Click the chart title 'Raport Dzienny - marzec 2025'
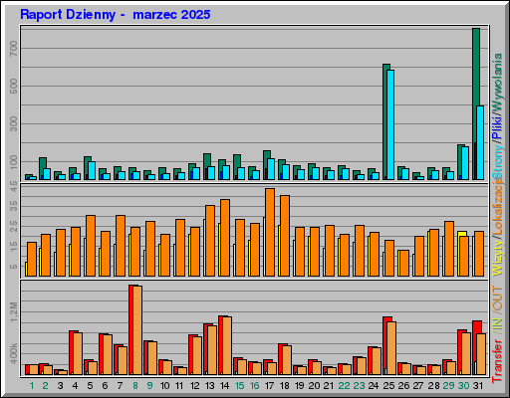This screenshot has width=510, height=398. coord(115,14)
